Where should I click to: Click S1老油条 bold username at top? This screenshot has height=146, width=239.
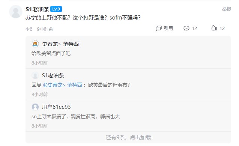tap(38, 9)
